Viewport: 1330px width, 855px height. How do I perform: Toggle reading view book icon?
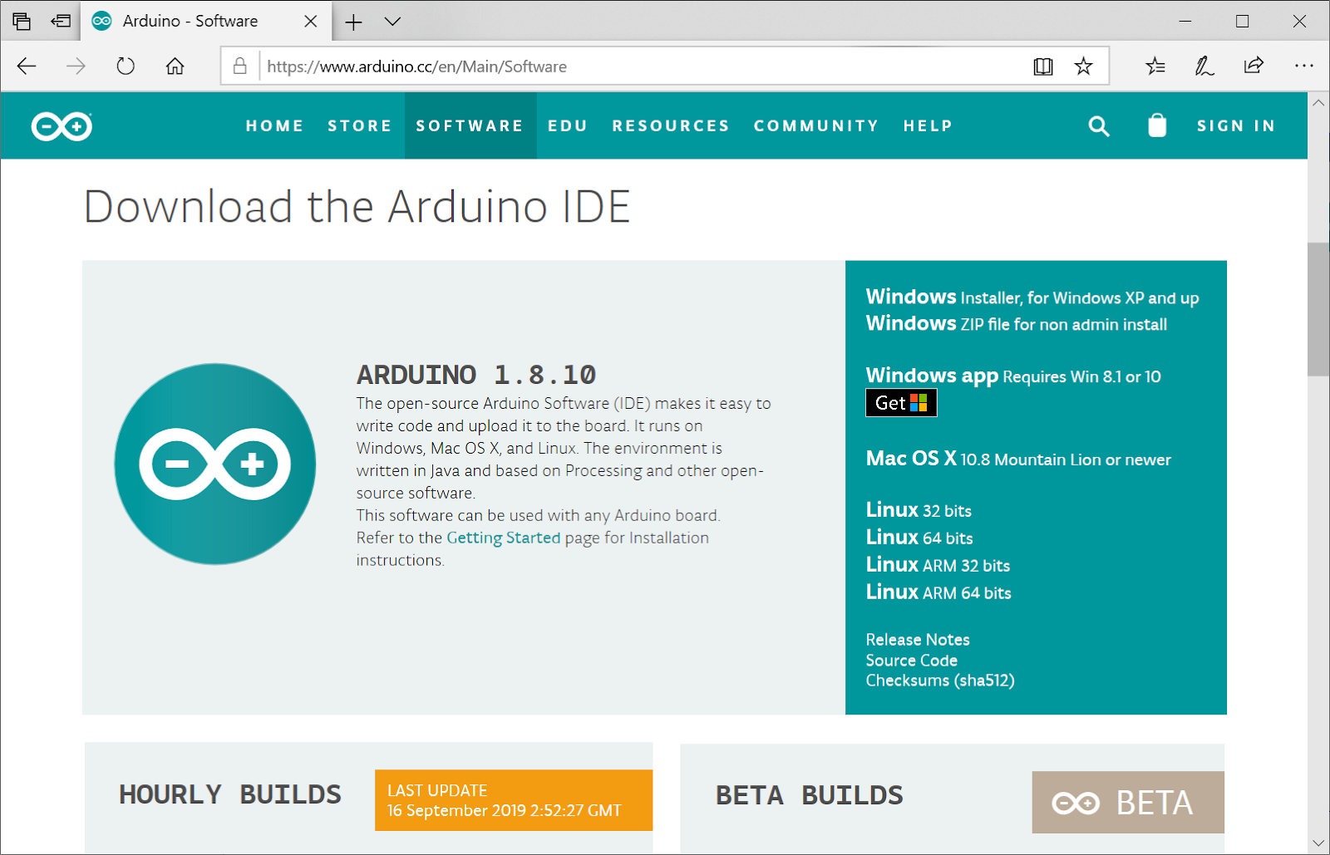(1043, 66)
